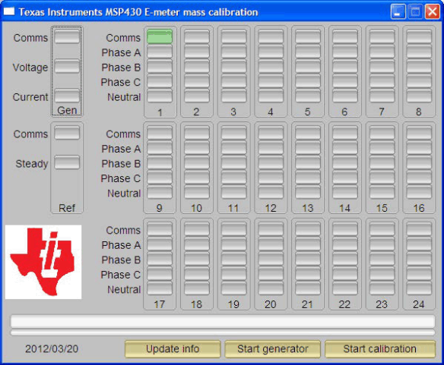Click the Comms indicator of meter 20
Image resolution: width=444 pixels, height=365 pixels.
point(271,229)
